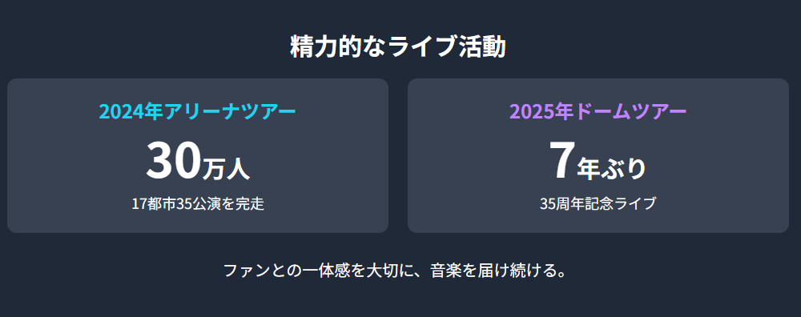The width and height of the screenshot is (801, 317).
Task: Click the large number 30
Action: (173, 160)
